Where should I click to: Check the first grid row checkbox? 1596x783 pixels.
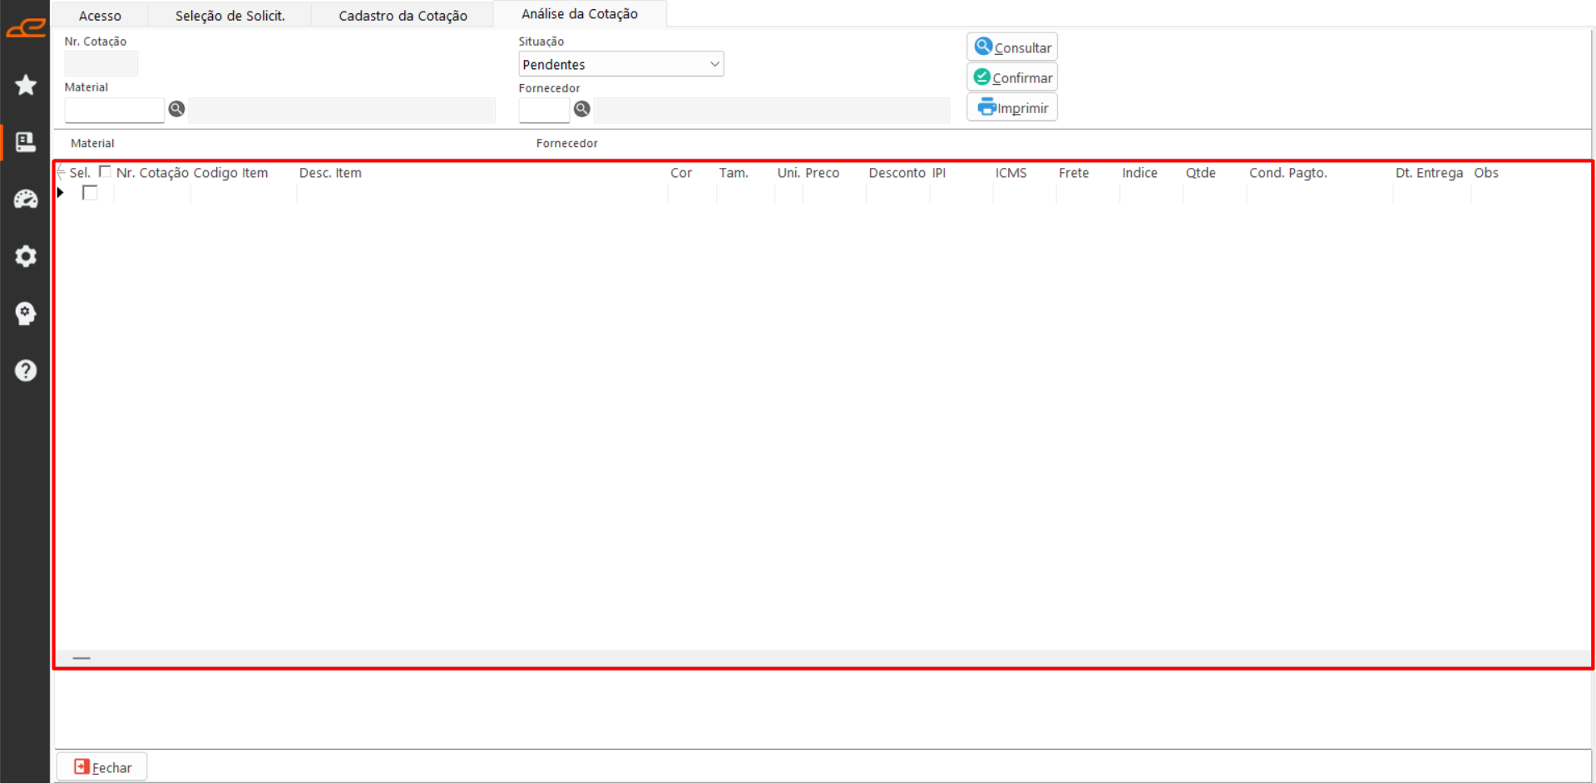pos(90,193)
